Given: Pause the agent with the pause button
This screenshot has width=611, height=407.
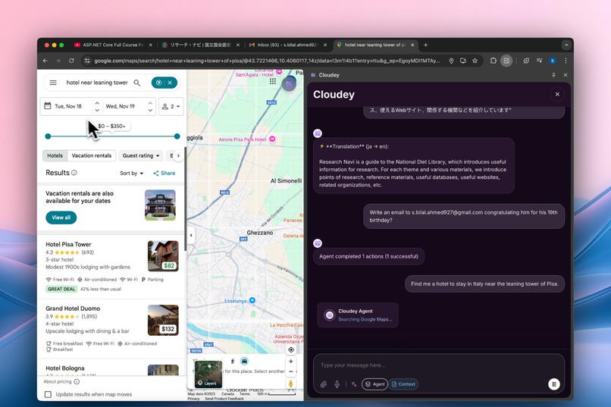Looking at the screenshot, I should [x=553, y=384].
